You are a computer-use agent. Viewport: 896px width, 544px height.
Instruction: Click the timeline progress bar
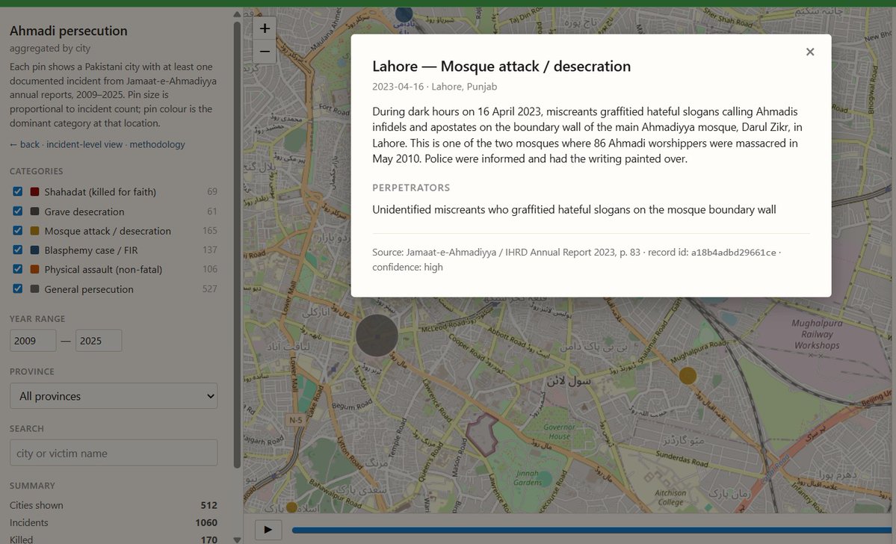point(593,531)
